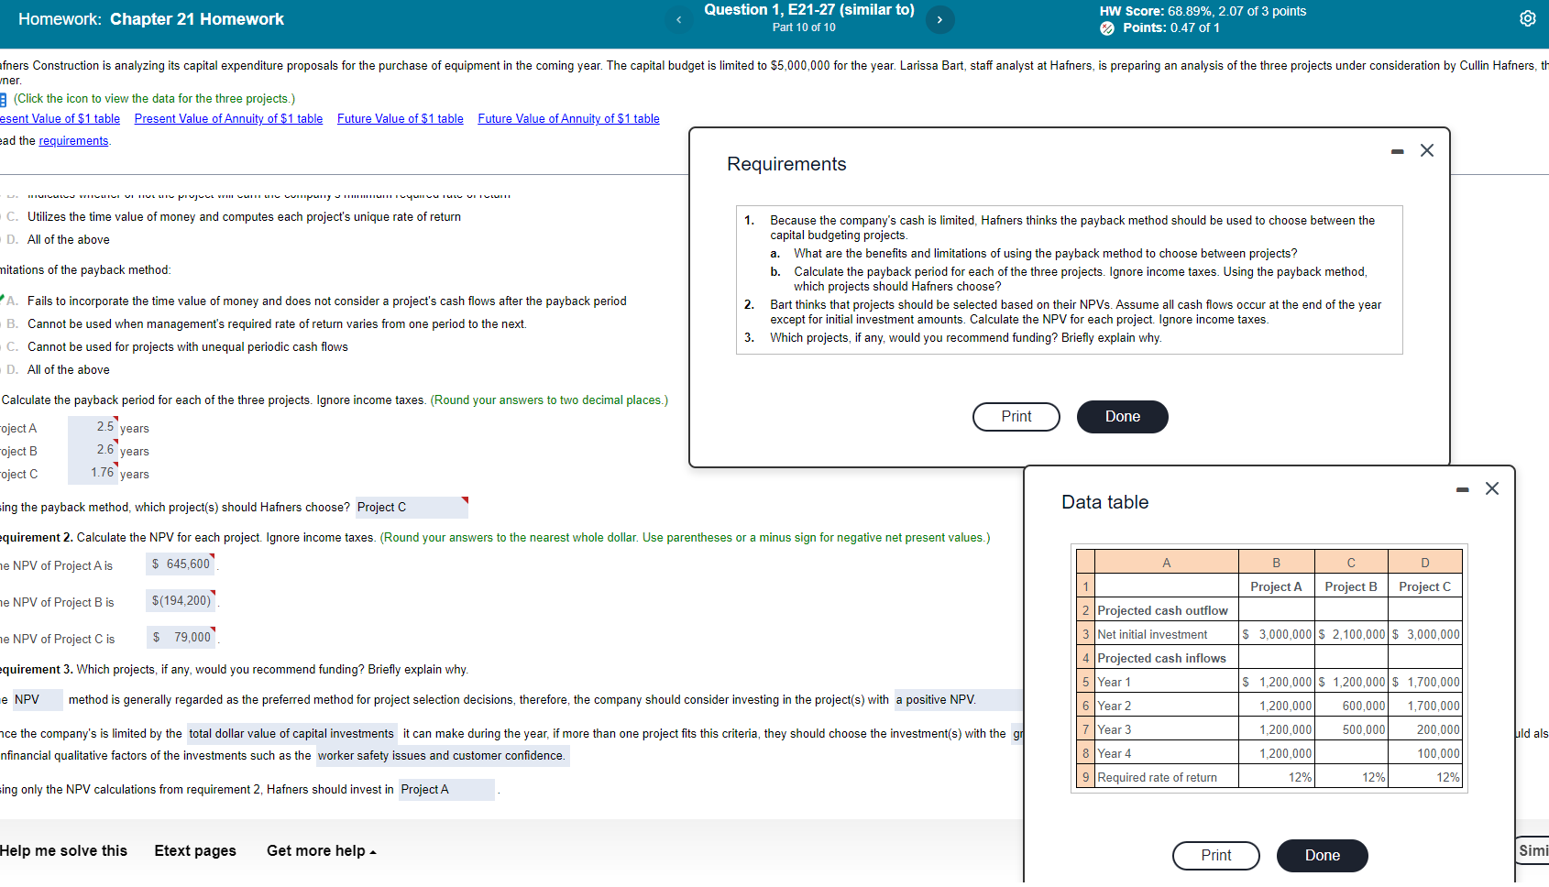Image resolution: width=1549 pixels, height=887 pixels.
Task: Click the 'Projected cash inflows' row label
Action: coord(1161,659)
